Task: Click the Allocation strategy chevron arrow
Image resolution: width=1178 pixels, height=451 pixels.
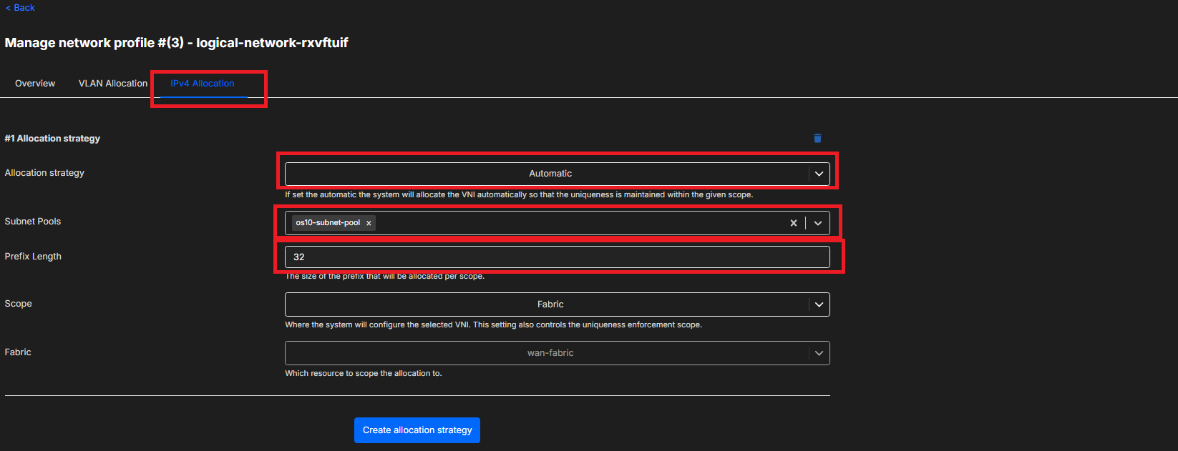Action: pos(819,174)
